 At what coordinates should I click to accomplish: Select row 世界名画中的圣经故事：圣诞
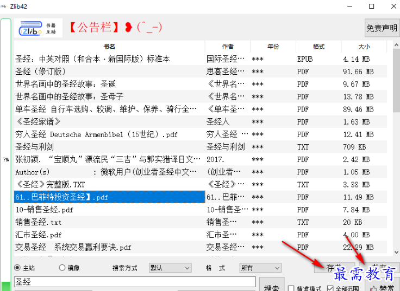click(201, 84)
